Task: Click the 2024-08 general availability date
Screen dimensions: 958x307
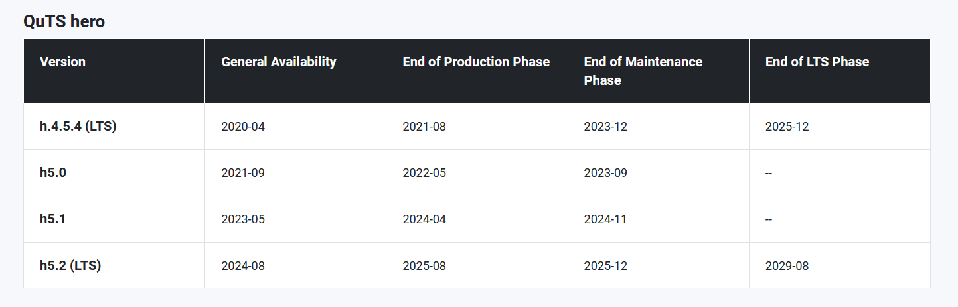Action: 242,266
